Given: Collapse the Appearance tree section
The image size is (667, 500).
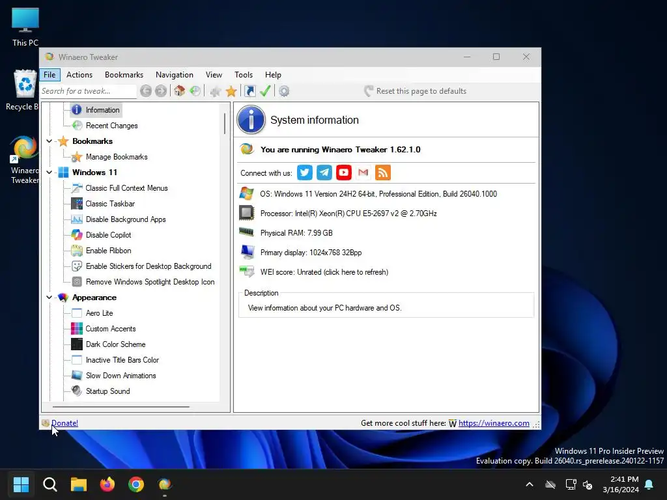Looking at the screenshot, I should tap(50, 297).
